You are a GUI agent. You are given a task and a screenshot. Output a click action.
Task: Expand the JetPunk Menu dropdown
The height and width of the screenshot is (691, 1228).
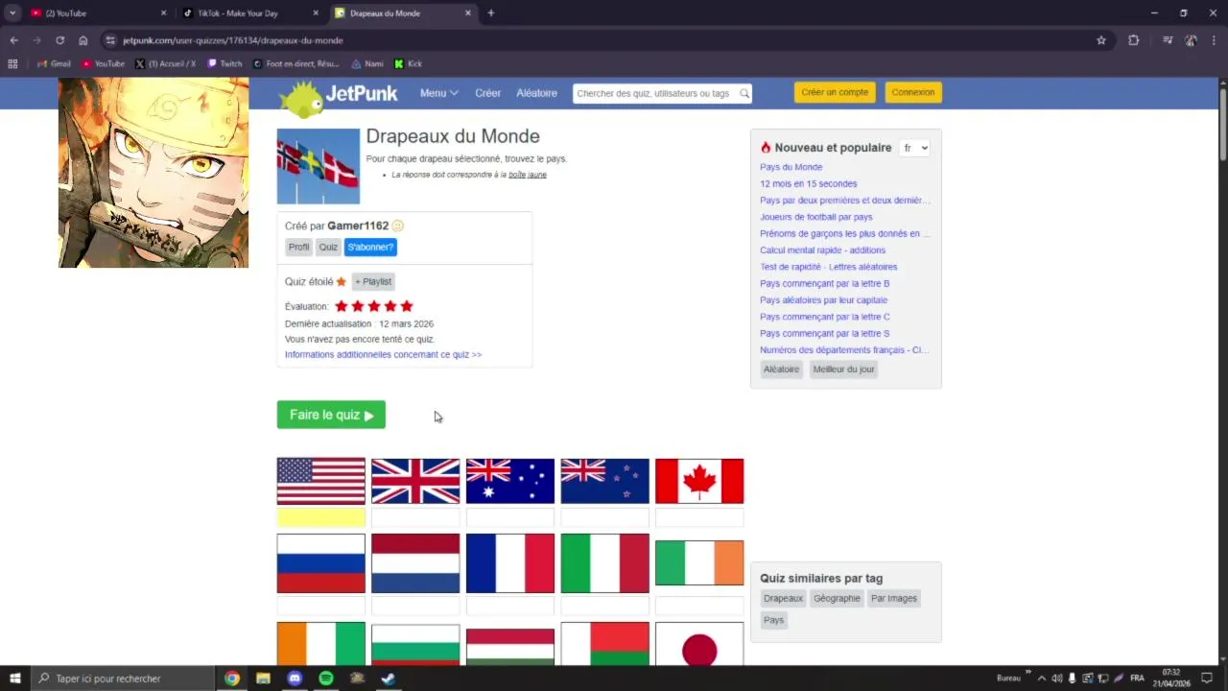[438, 93]
